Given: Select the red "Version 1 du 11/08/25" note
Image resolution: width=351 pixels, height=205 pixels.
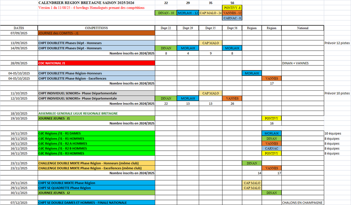Looking at the screenshot, I should (x=91, y=8).
